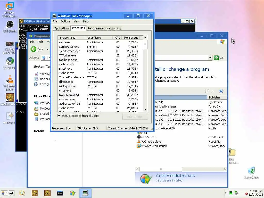264x198 pixels.
Task: Toggle Show processes from all users
Action: (x=59, y=116)
